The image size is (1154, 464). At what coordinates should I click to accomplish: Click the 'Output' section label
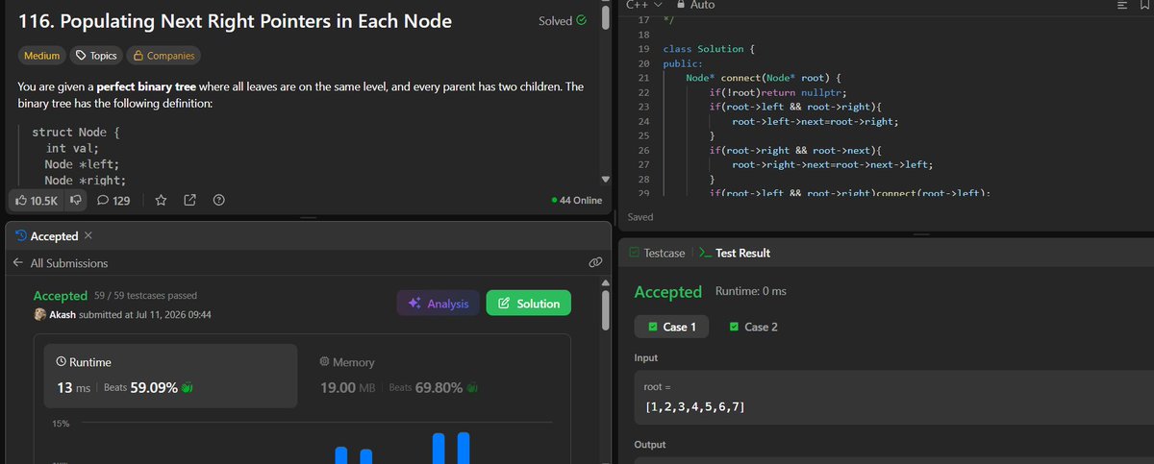pos(650,445)
